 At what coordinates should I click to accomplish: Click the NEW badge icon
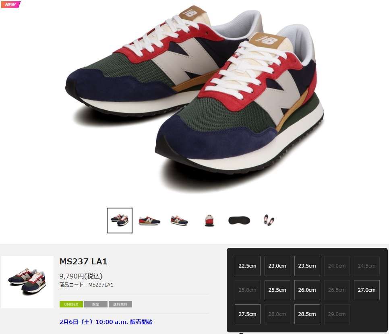click(10, 4)
